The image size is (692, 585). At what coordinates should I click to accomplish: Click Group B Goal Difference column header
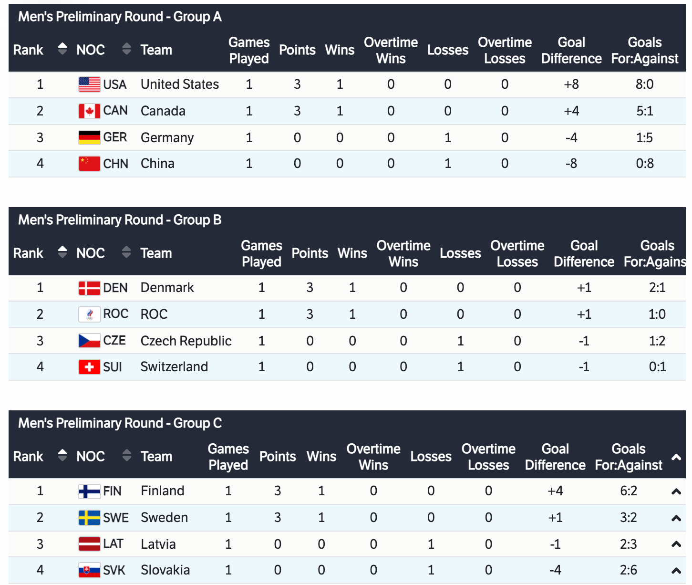[584, 253]
